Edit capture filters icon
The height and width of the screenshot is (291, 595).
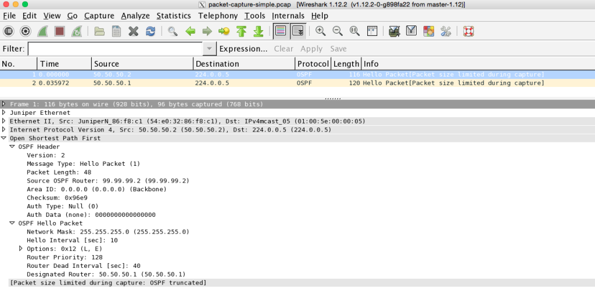[395, 31]
